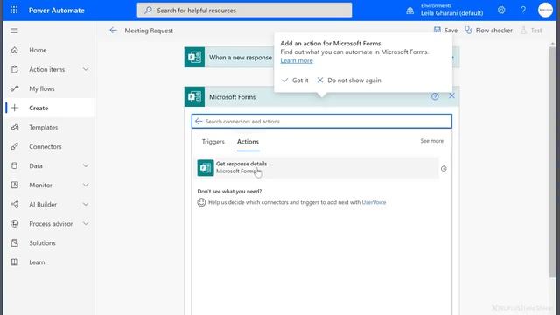Click the Microsoft Forms trigger card icon
Screen dimensions: 560x315
[x=194, y=57]
